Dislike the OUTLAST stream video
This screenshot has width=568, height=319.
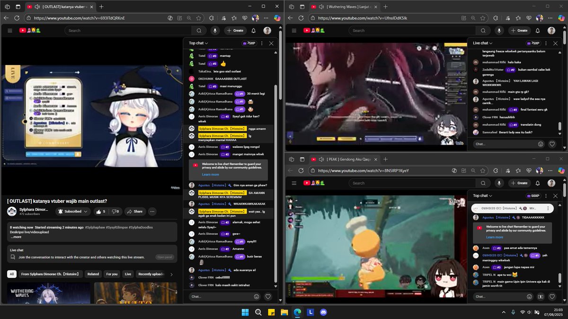[x=115, y=211]
